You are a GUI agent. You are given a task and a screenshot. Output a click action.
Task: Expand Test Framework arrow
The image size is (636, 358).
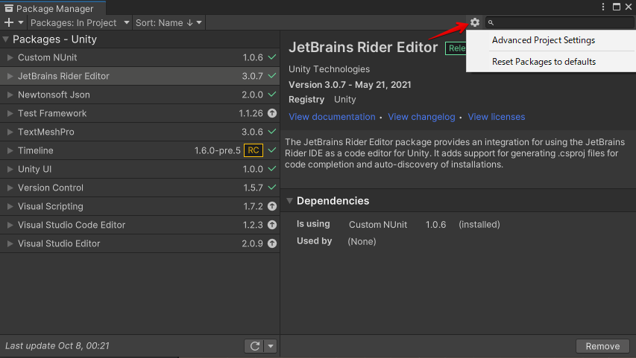(10, 113)
